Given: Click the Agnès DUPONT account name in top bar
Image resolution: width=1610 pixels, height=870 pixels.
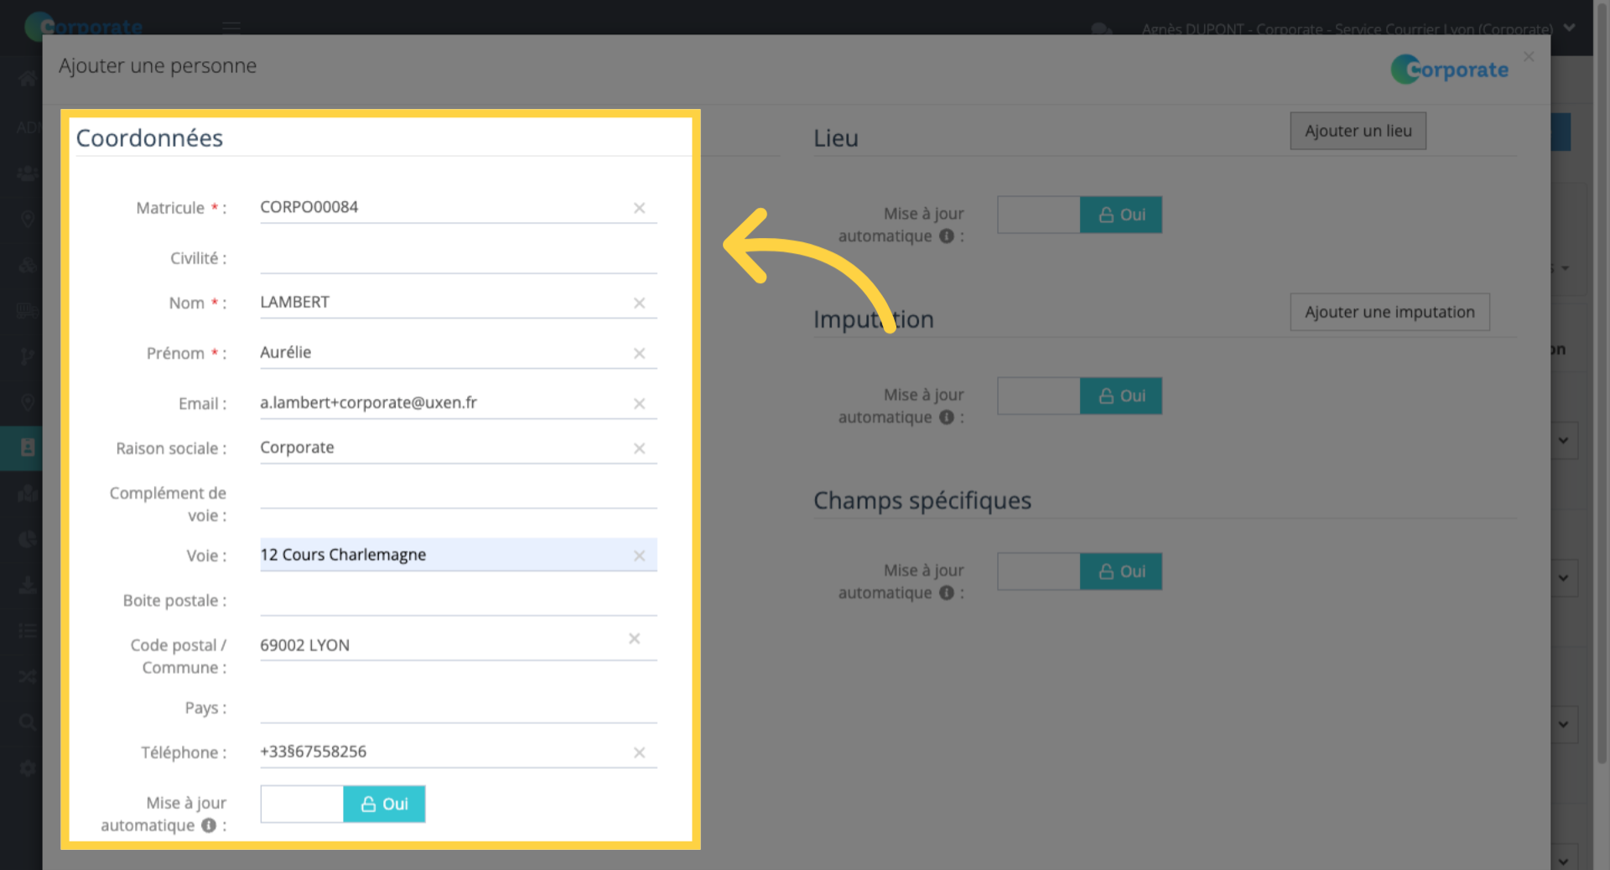Looking at the screenshot, I should (1347, 29).
